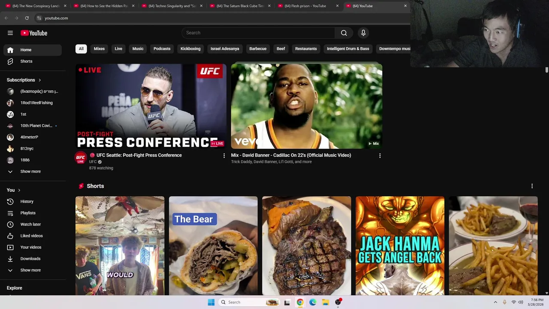Screen dimensions: 549x309
Task: Open UFC Seattle: Post-Fight Press Conference title
Action: (x=139, y=155)
